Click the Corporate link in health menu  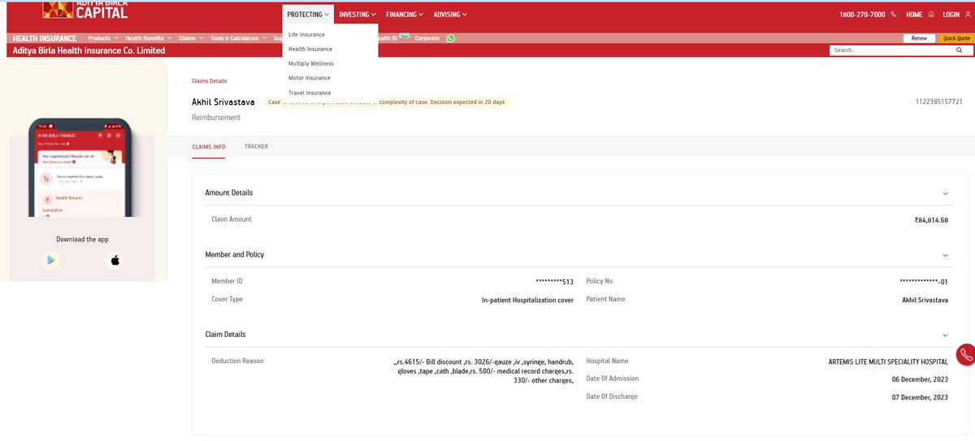click(427, 38)
